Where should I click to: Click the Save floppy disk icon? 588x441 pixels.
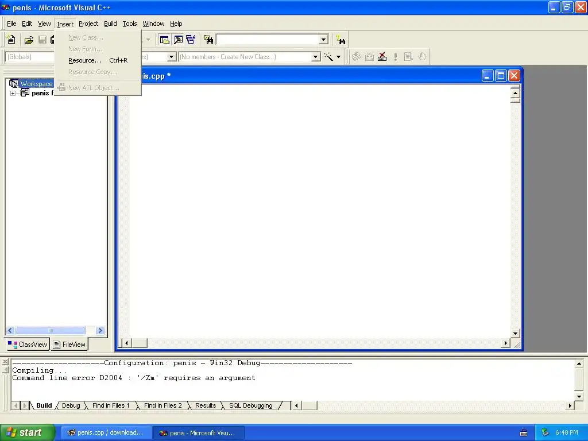[42, 40]
